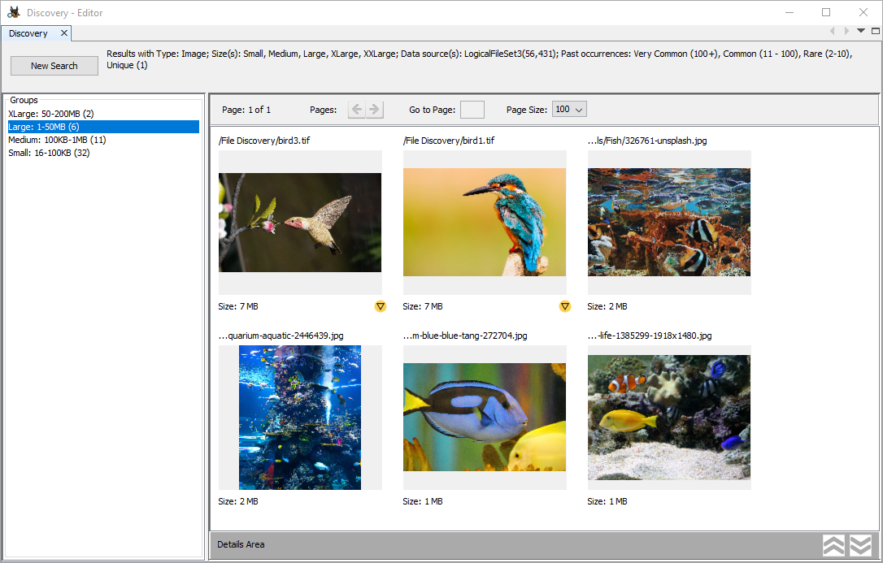This screenshot has width=883, height=563.
Task: Open the tab list dropdown arrow
Action: (861, 32)
